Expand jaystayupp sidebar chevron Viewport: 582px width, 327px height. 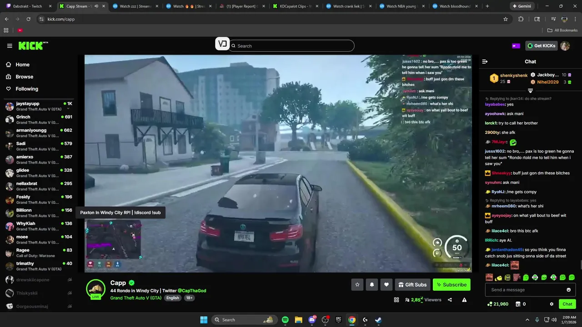point(68,109)
